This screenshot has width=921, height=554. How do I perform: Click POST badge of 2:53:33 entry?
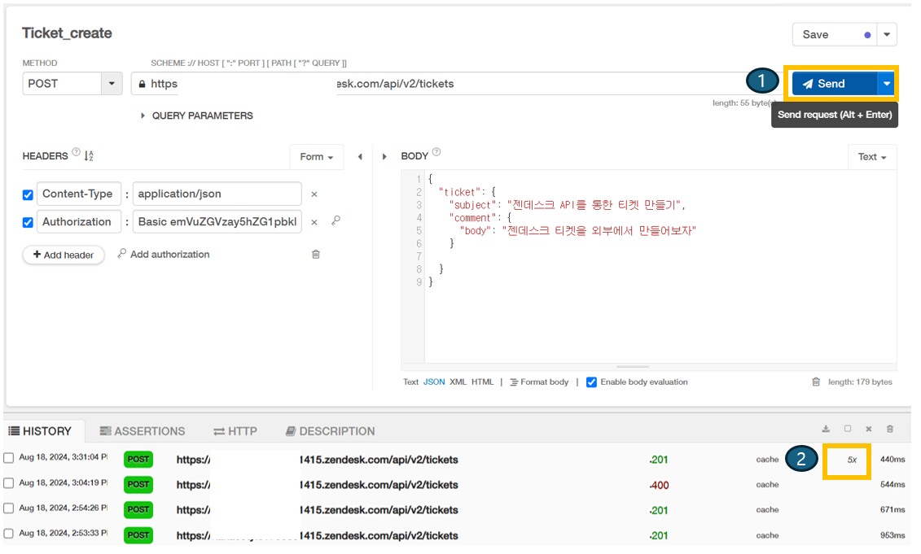138,535
